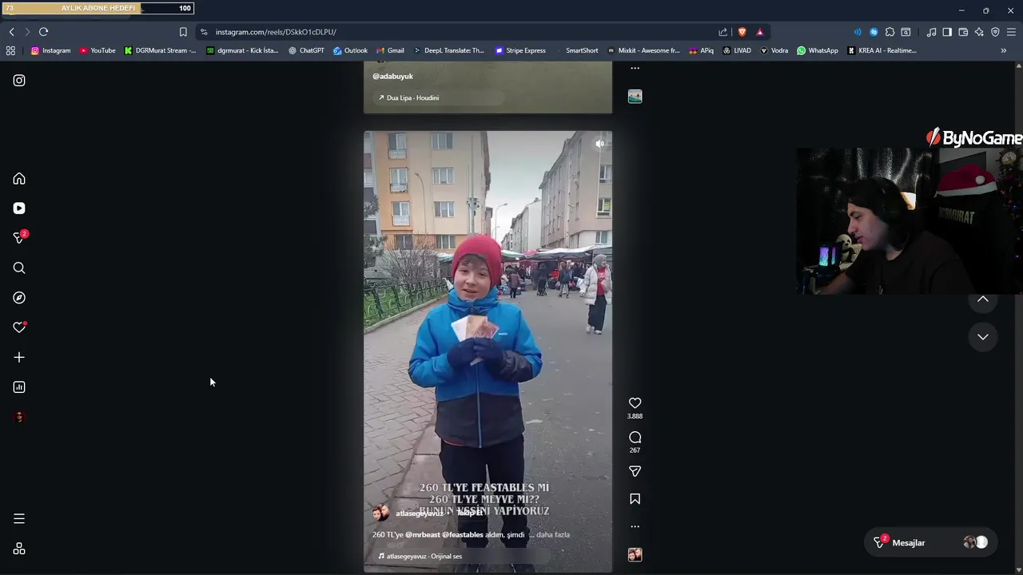Open Instagram Home from sidebar
Image resolution: width=1023 pixels, height=575 pixels.
(x=19, y=179)
